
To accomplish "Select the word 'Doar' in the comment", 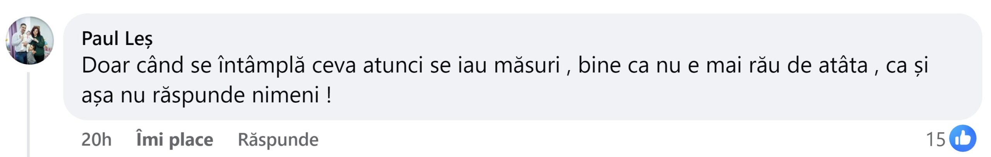I will tap(105, 65).
